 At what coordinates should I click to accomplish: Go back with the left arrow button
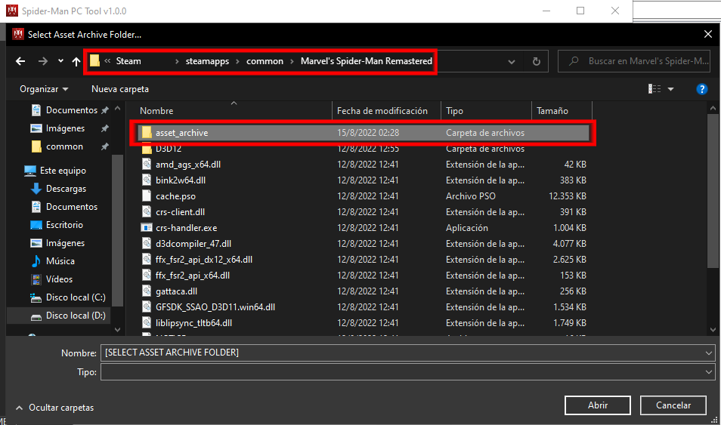[x=20, y=61]
